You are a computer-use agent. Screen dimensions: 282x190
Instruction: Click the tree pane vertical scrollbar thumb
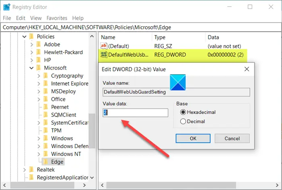click(92, 131)
